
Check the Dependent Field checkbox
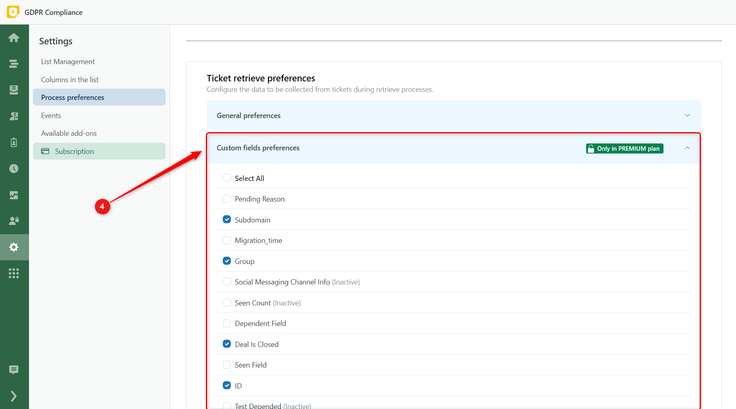(x=227, y=323)
